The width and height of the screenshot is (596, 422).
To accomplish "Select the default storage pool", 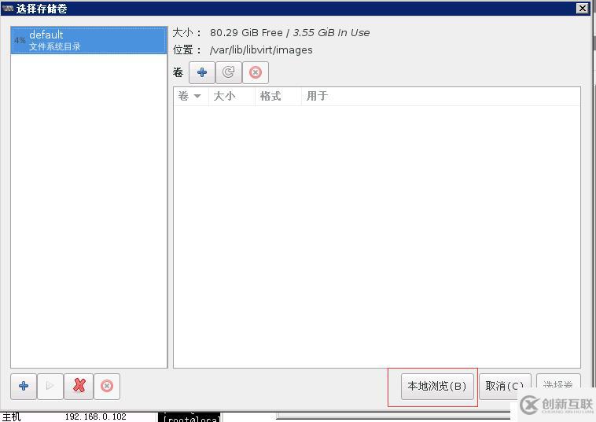I will coord(89,40).
